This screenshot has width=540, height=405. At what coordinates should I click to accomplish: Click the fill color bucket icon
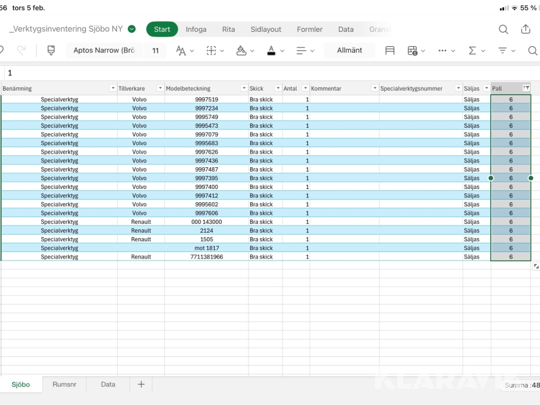pos(241,50)
